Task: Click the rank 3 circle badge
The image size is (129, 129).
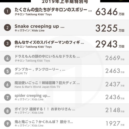Action: pyautogui.click(x=8, y=43)
